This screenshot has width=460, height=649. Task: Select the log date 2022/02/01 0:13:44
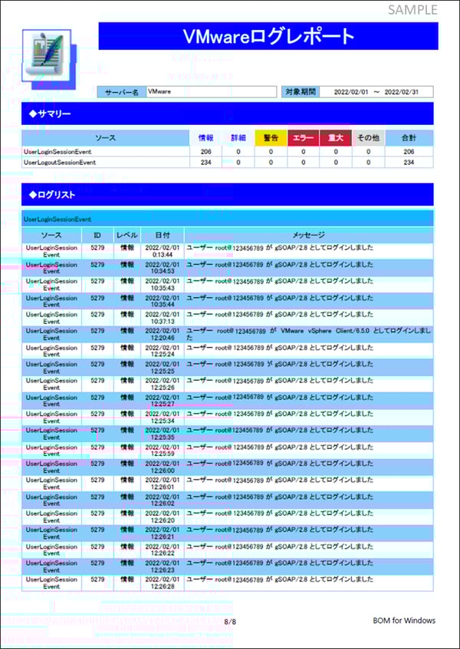pyautogui.click(x=163, y=251)
